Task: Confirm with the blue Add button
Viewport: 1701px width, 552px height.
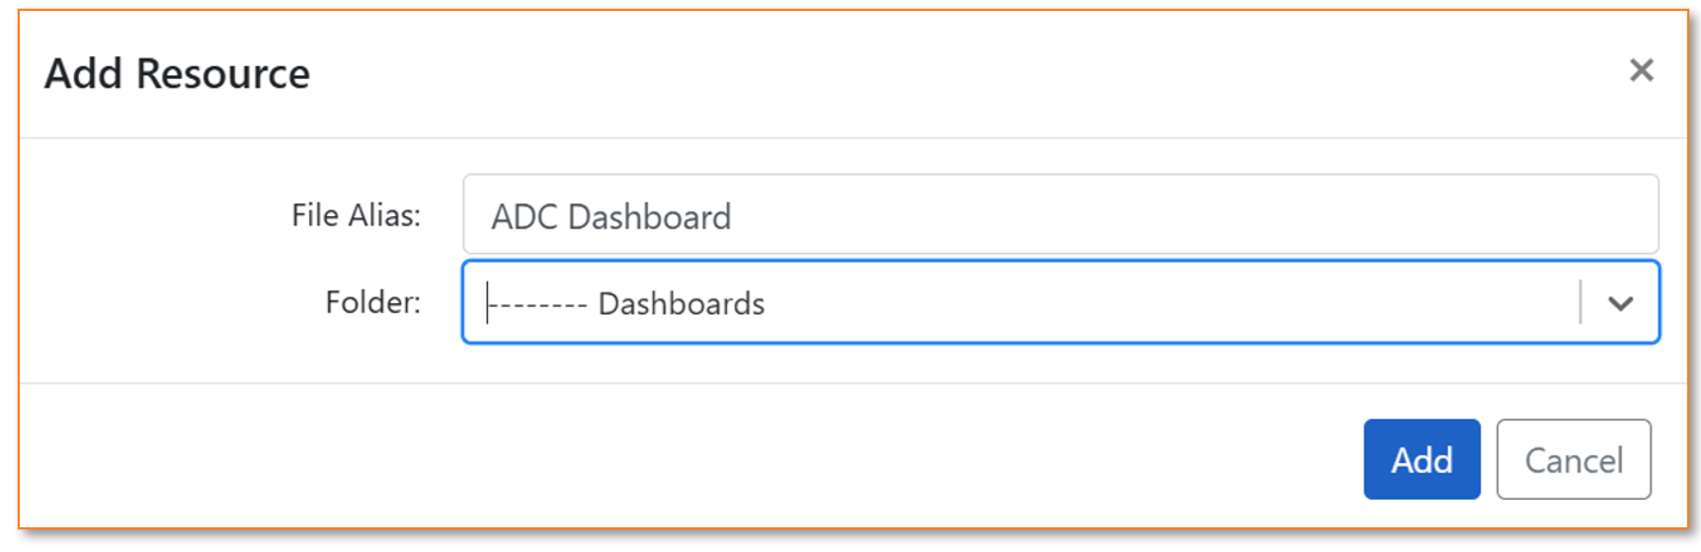Action: pos(1421,459)
